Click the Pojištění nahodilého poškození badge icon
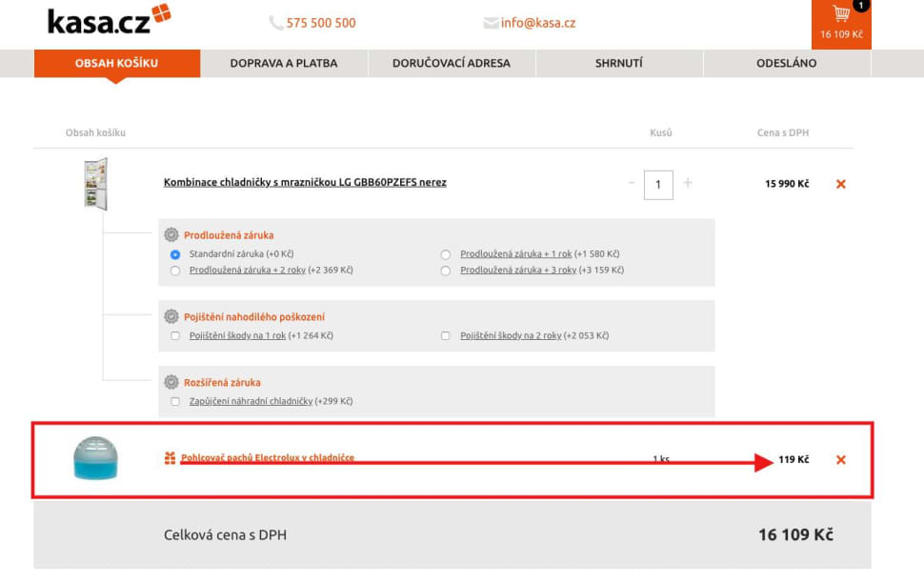 (x=171, y=316)
